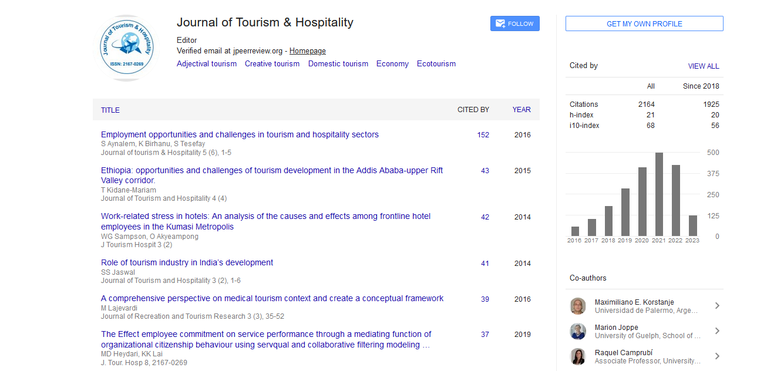
Task: Open Maximiliano E. Korstanje's profile photo
Action: [x=578, y=306]
